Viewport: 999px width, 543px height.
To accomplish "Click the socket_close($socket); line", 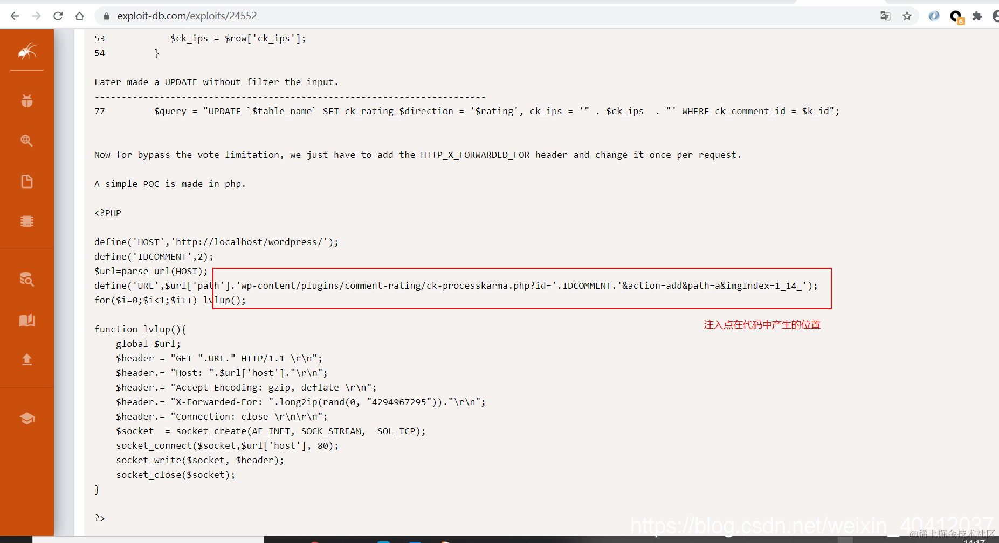I will (x=176, y=475).
